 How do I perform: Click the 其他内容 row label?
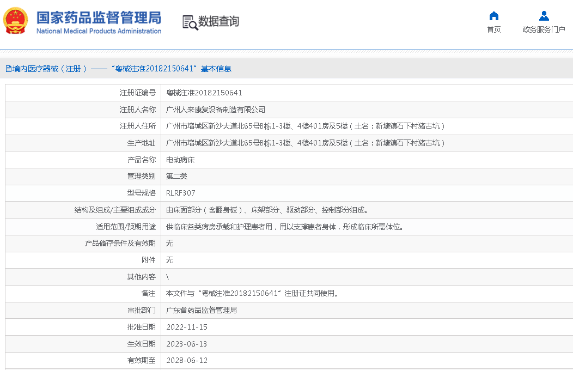(142, 277)
